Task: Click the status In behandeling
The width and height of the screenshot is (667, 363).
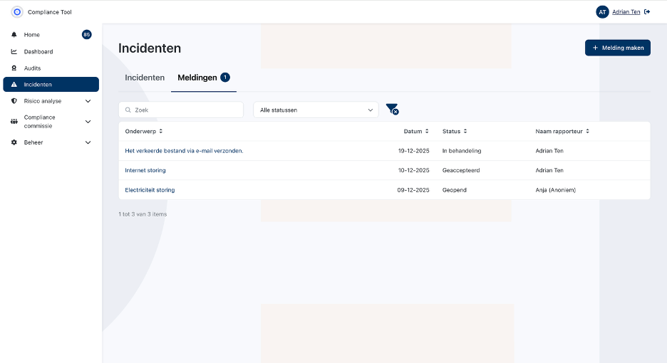Action: [x=462, y=151]
